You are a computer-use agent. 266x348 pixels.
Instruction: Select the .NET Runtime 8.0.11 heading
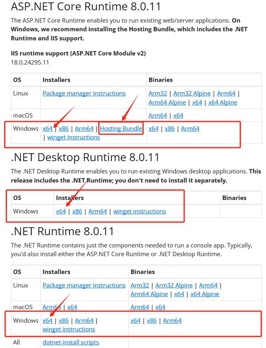(x=62, y=231)
